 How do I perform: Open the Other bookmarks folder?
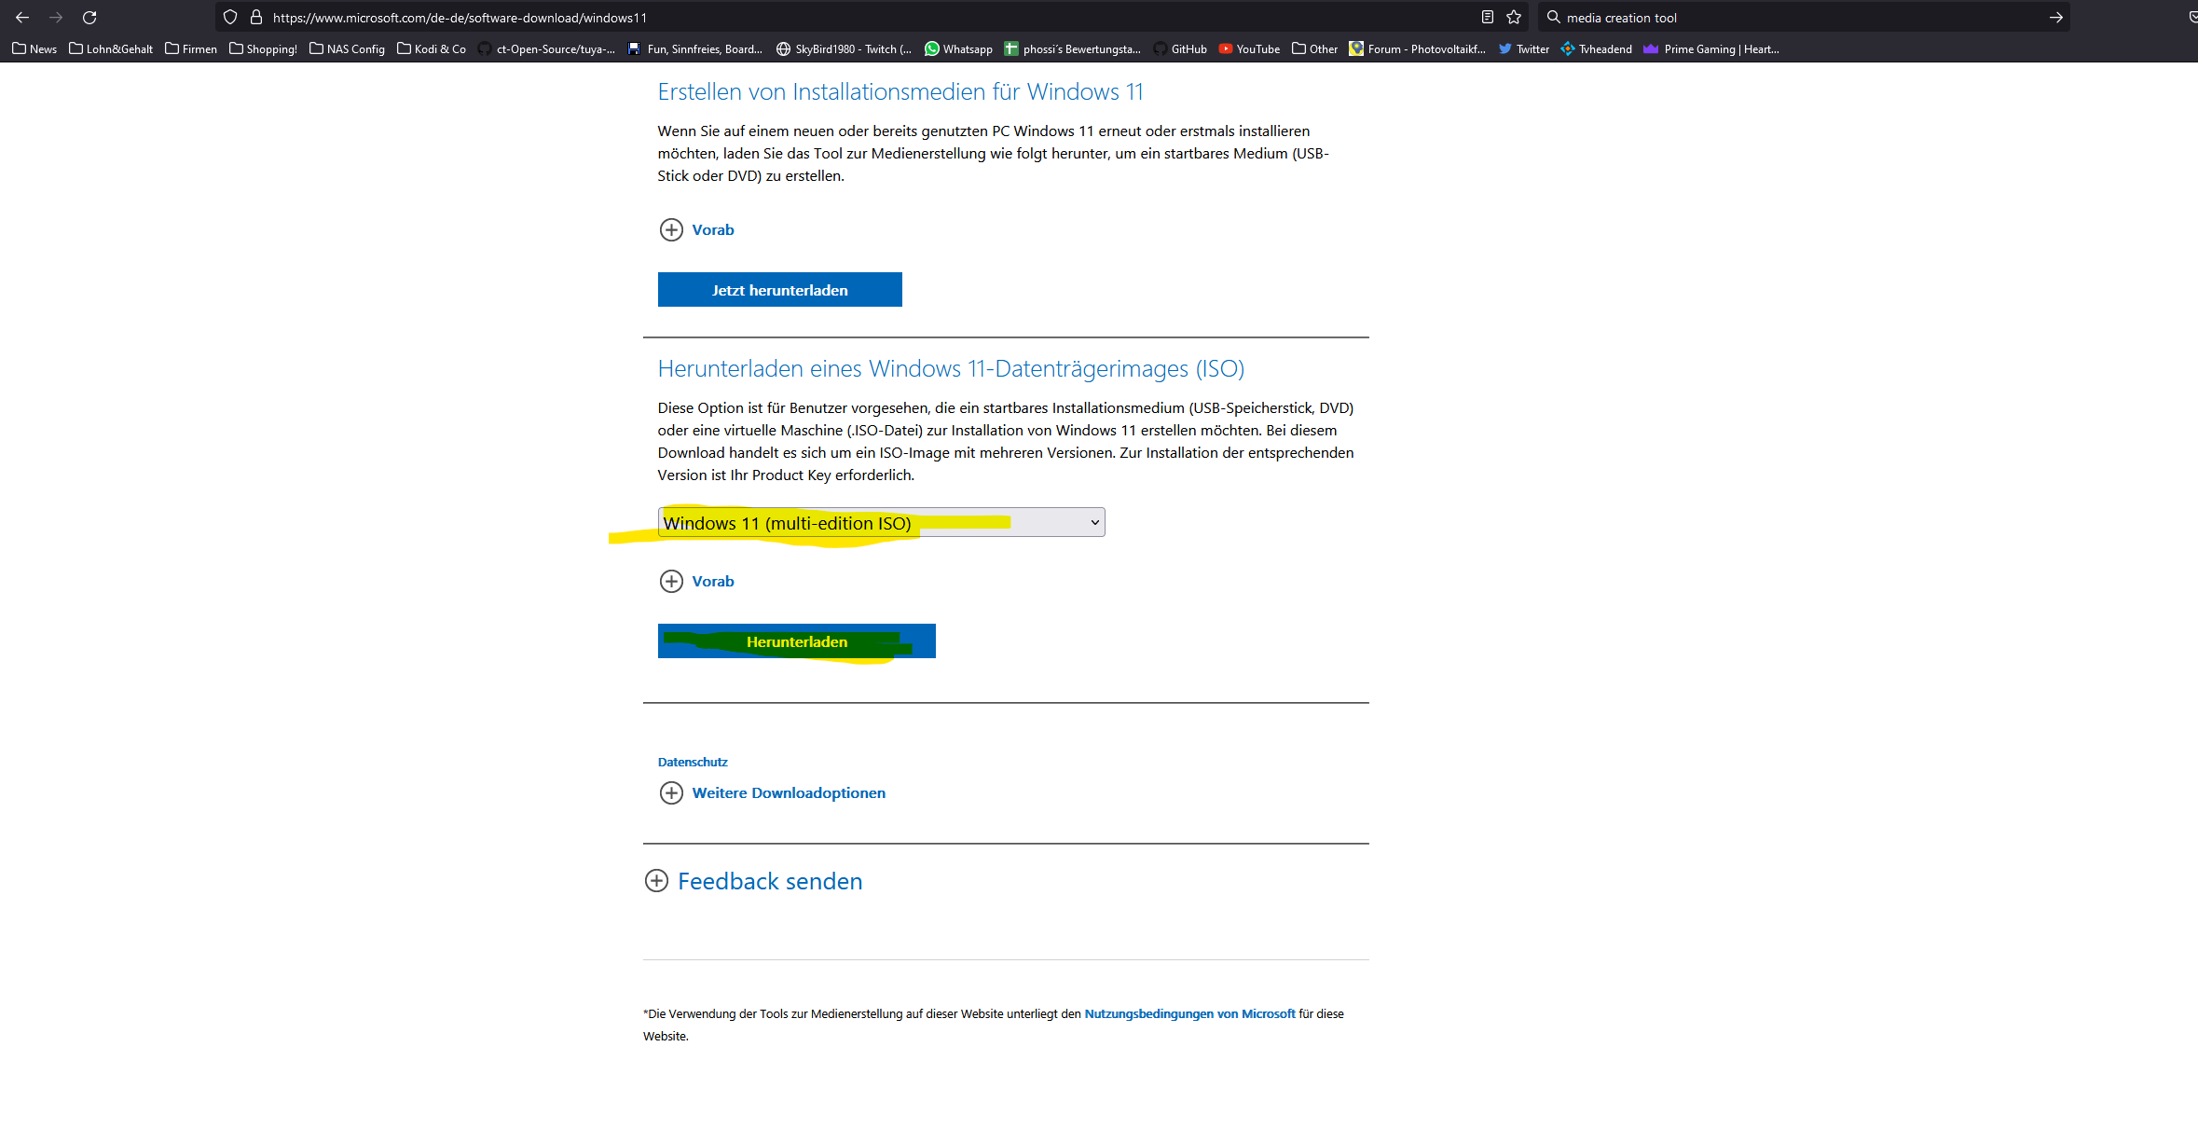pyautogui.click(x=1314, y=48)
